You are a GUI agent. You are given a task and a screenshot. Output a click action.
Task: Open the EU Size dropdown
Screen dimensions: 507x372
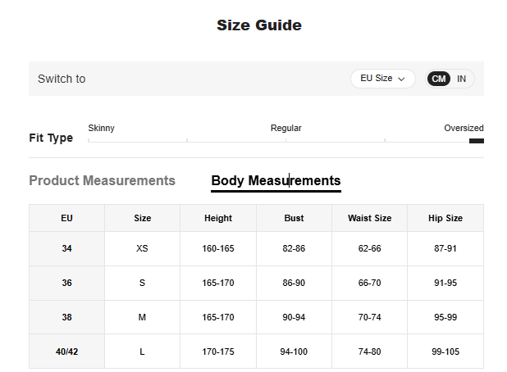(381, 79)
